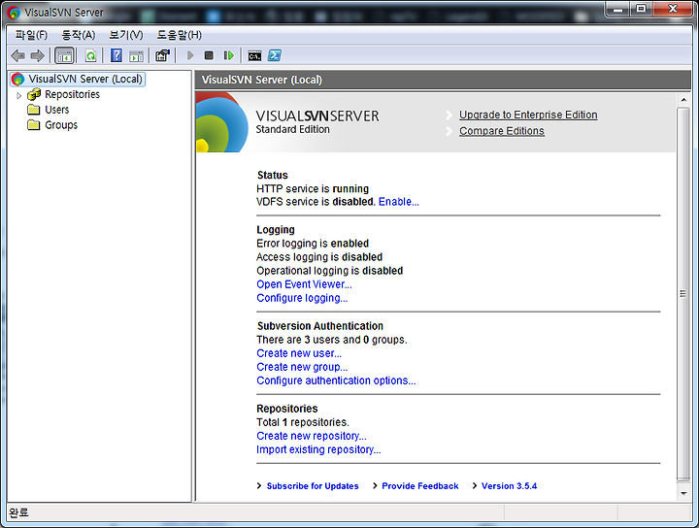Launch the PowerShell toolbar icon
This screenshot has width=699, height=528.
click(275, 55)
